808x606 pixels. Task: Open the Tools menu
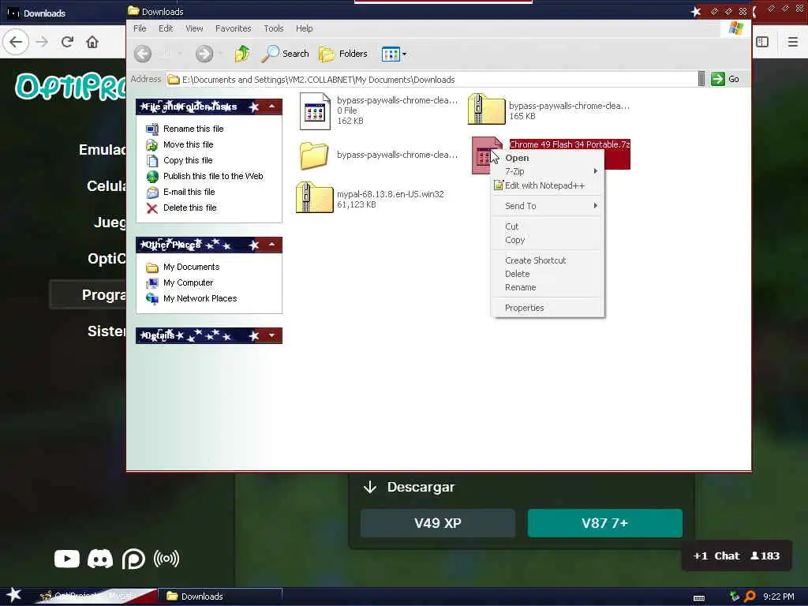(274, 28)
